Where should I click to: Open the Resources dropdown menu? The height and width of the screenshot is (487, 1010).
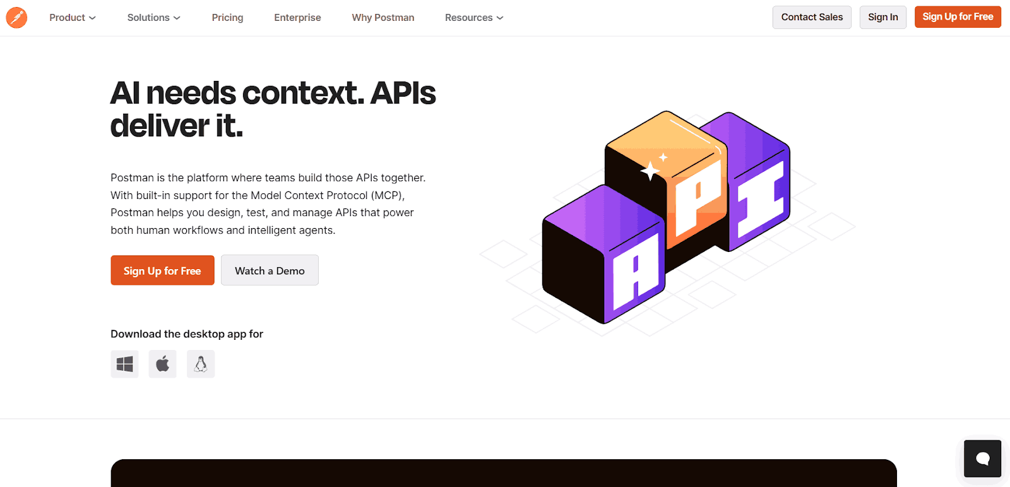pyautogui.click(x=473, y=18)
